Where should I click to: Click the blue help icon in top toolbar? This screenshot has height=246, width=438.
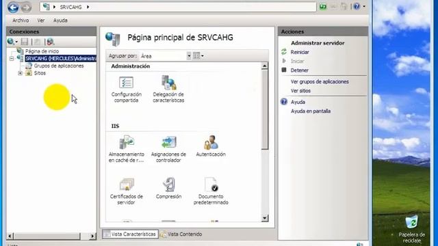click(x=357, y=6)
